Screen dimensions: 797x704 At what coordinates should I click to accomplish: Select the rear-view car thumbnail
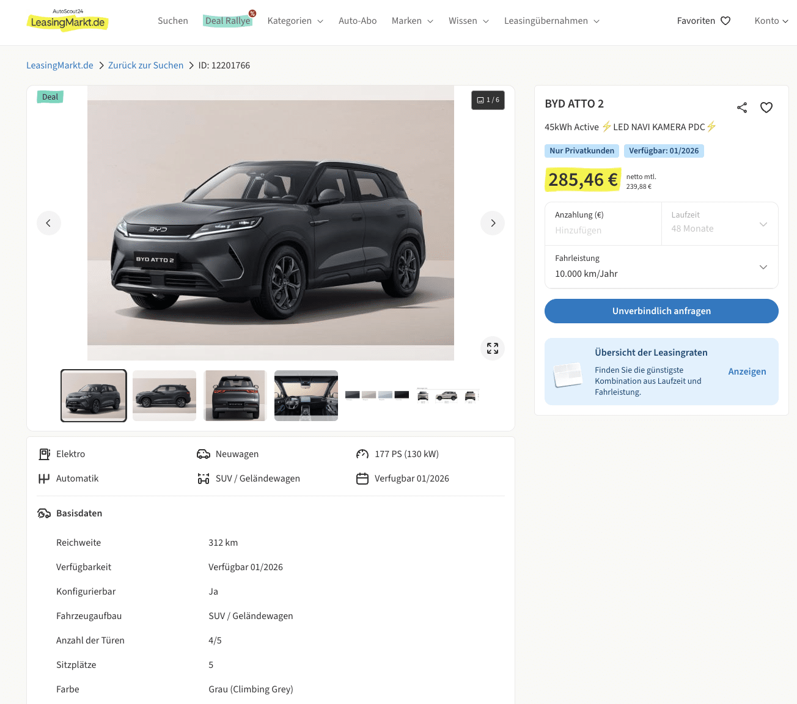click(x=235, y=395)
